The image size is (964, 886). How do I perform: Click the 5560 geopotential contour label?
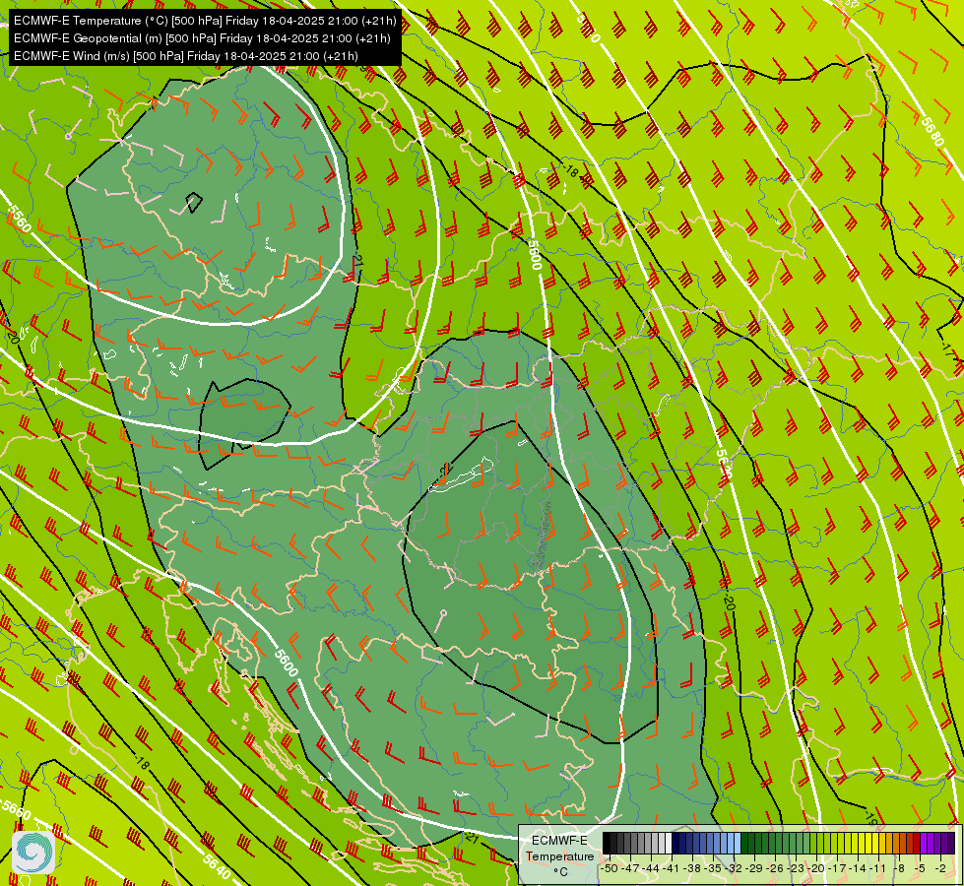click(19, 220)
